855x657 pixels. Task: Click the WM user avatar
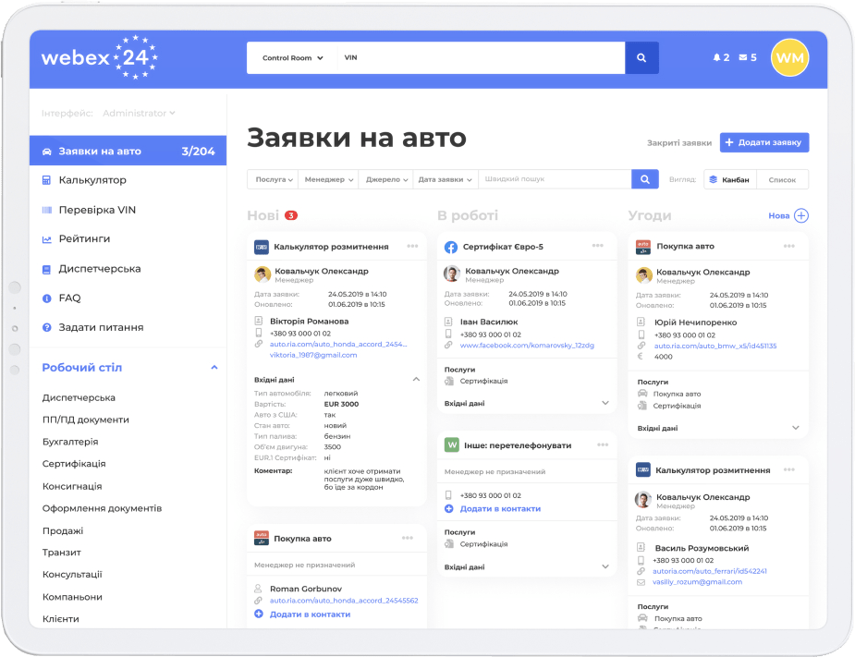pyautogui.click(x=789, y=57)
